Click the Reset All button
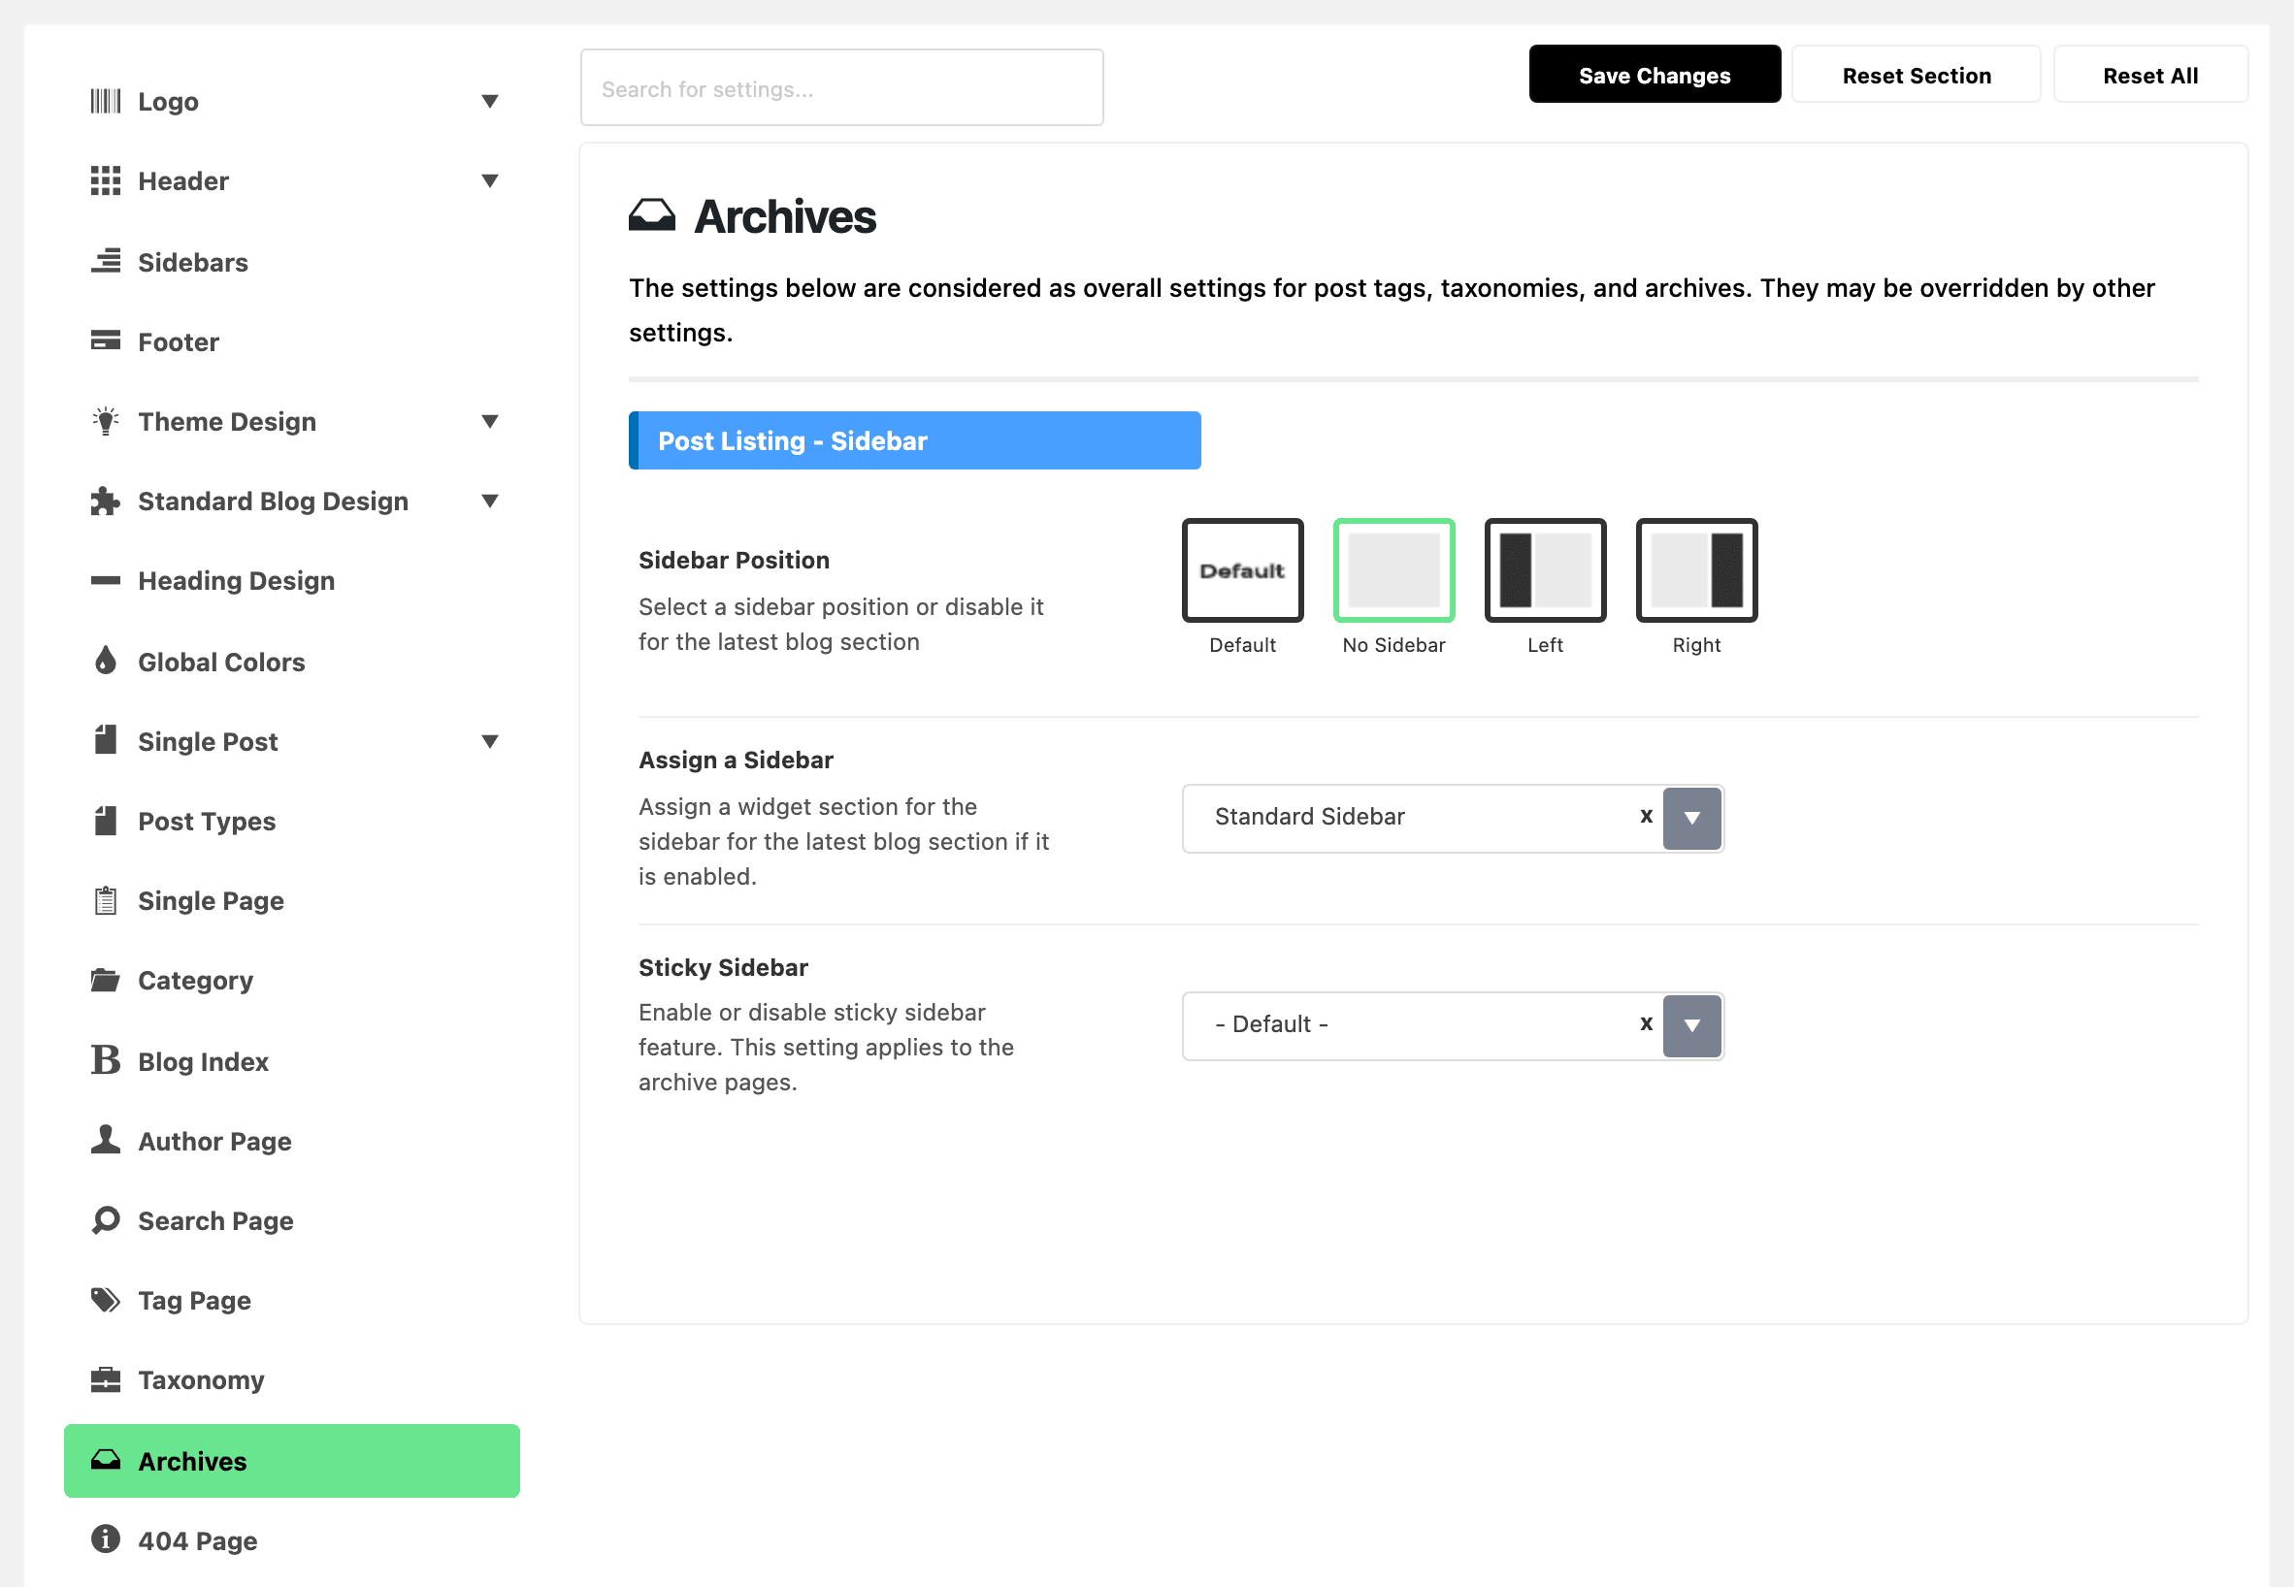This screenshot has height=1587, width=2294. pos(2149,75)
